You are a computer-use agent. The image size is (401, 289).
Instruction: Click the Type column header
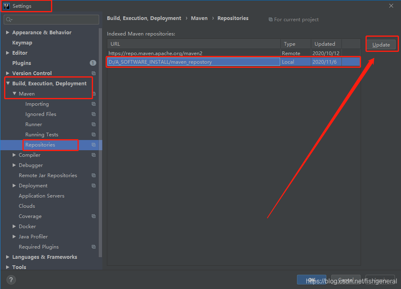(296, 44)
